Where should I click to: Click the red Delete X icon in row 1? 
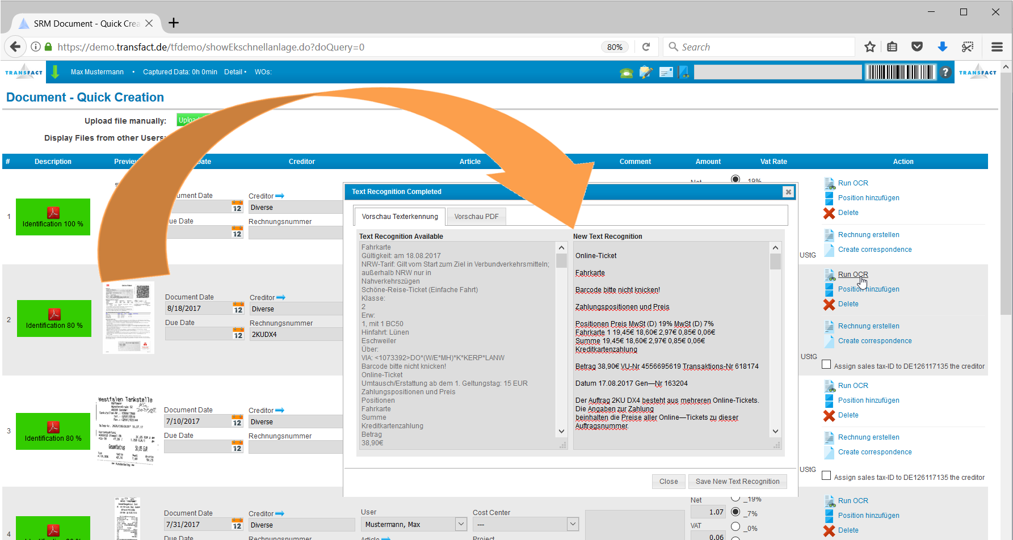tap(829, 213)
